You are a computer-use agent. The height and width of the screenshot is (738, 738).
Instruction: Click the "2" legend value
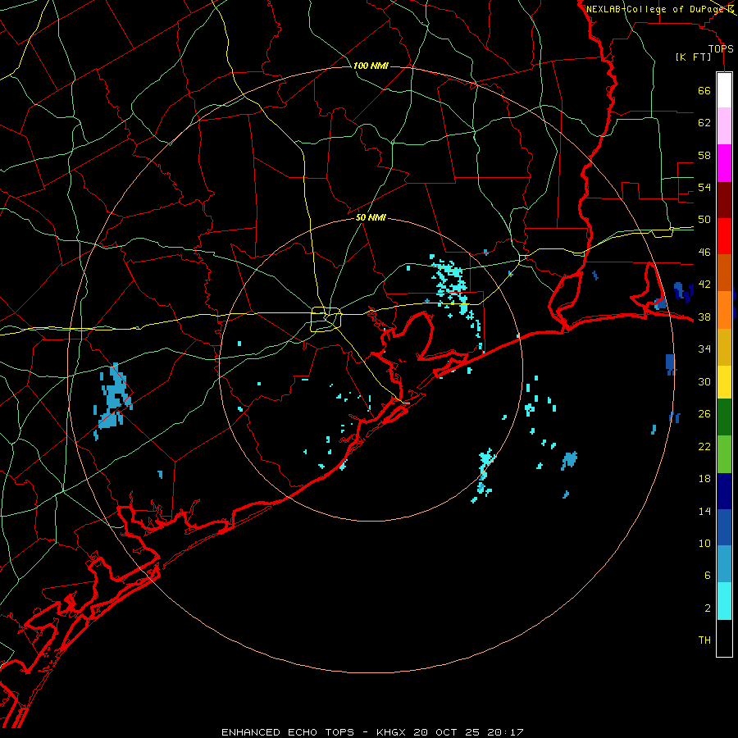pyautogui.click(x=708, y=608)
